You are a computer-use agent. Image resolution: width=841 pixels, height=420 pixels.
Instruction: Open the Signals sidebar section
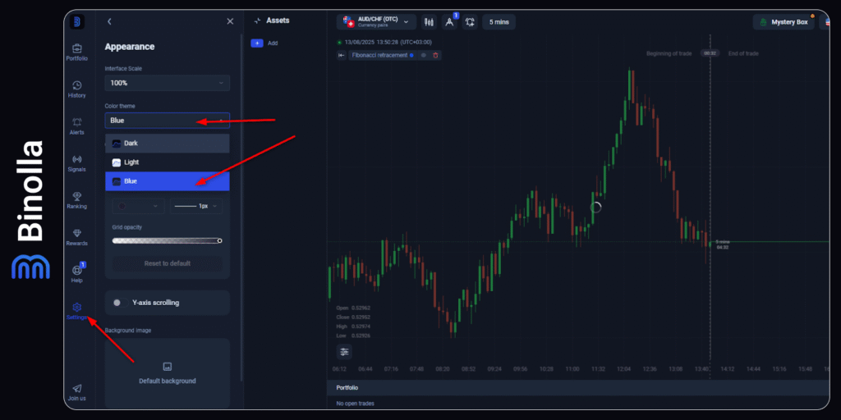coord(77,162)
